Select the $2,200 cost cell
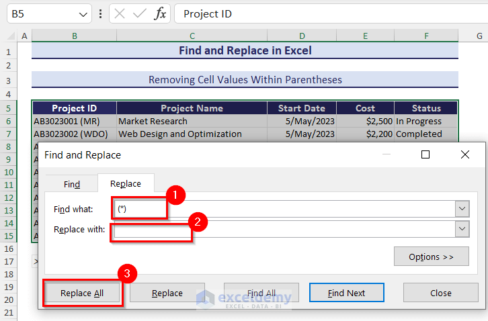The image size is (488, 321). click(366, 134)
